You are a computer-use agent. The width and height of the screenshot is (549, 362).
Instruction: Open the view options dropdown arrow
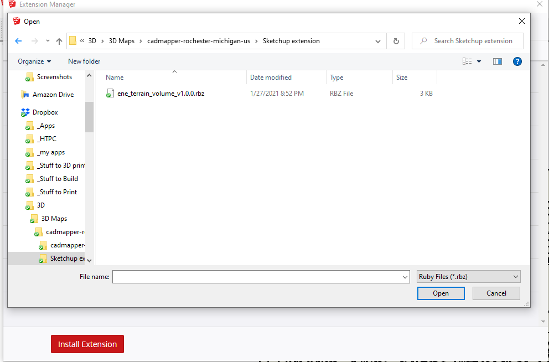click(479, 61)
